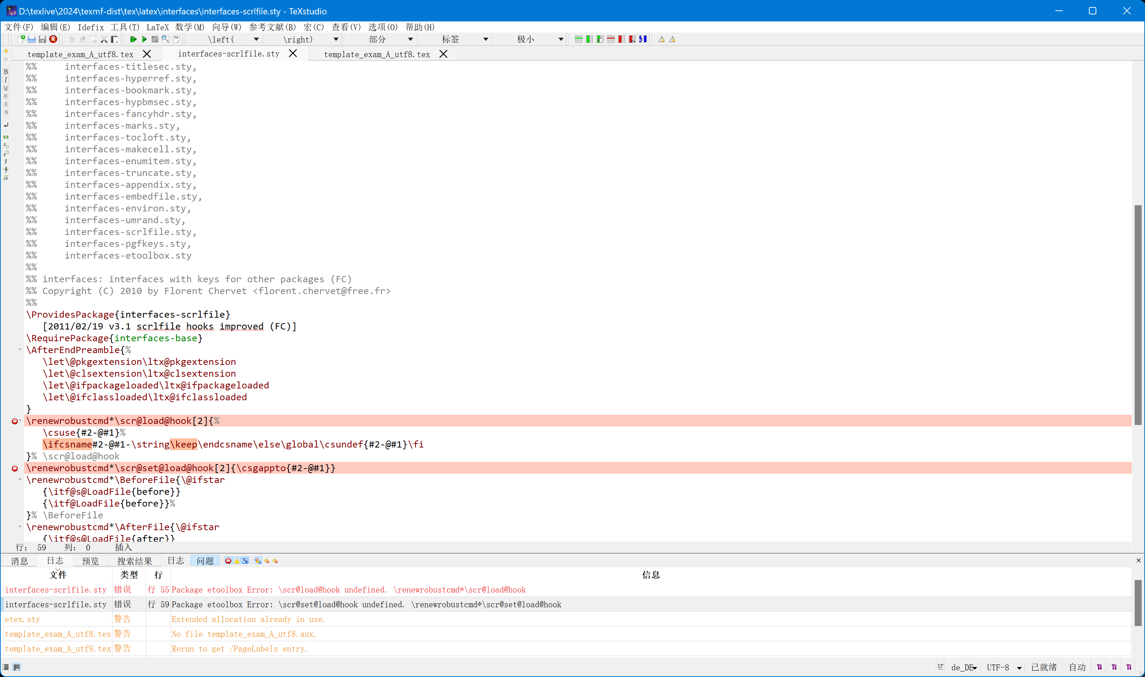This screenshot has width=1145, height=677.
Task: Click error marker beside \scr@load@hook line
Action: (15, 421)
